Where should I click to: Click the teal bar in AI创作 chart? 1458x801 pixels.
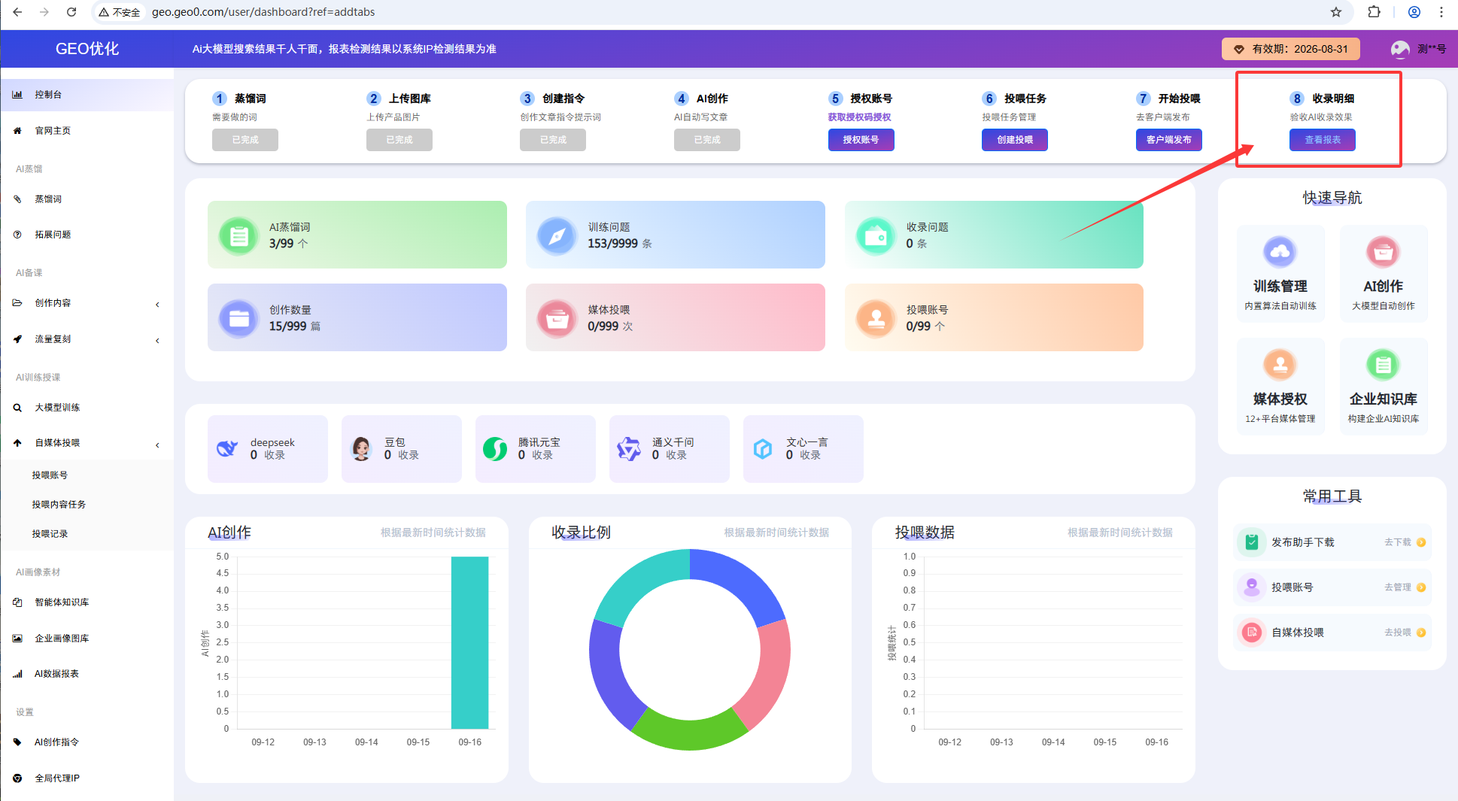coord(469,643)
